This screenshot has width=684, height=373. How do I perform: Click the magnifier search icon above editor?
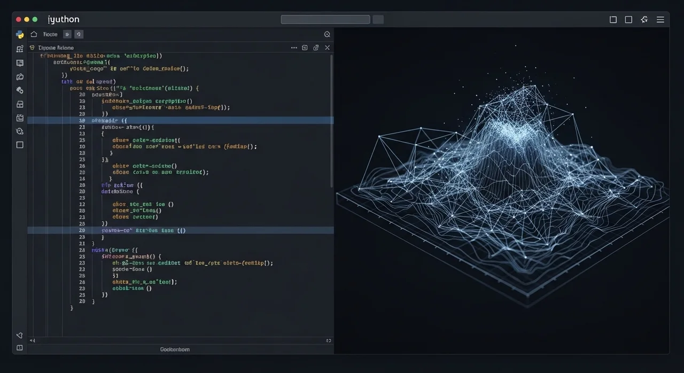(327, 34)
